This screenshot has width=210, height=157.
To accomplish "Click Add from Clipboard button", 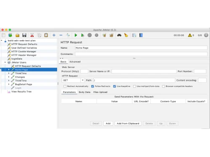I will (128, 124).
